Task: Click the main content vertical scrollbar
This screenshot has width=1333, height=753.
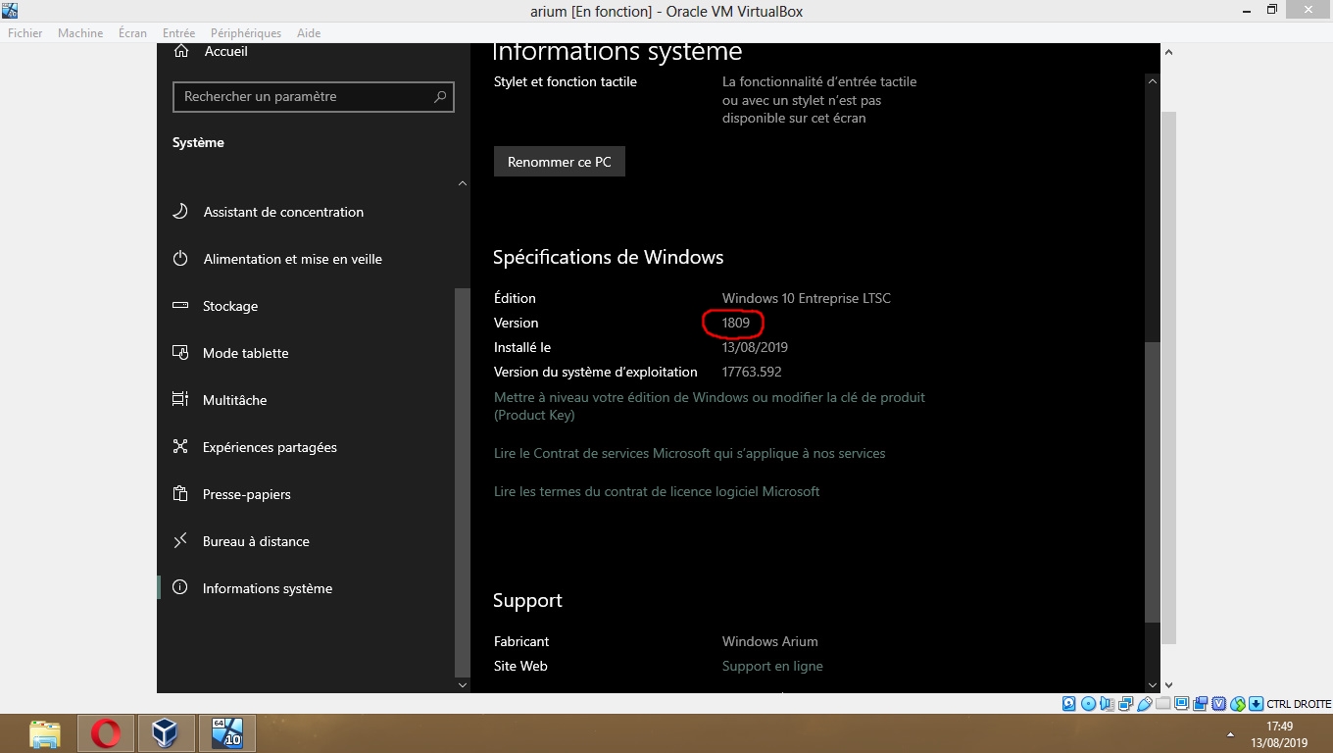Action: (1153, 480)
